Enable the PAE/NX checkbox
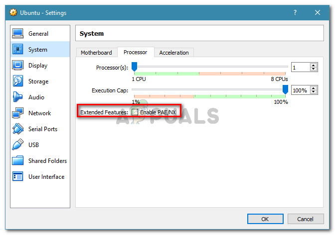Viewport: 335px width, 235px height. tap(135, 112)
